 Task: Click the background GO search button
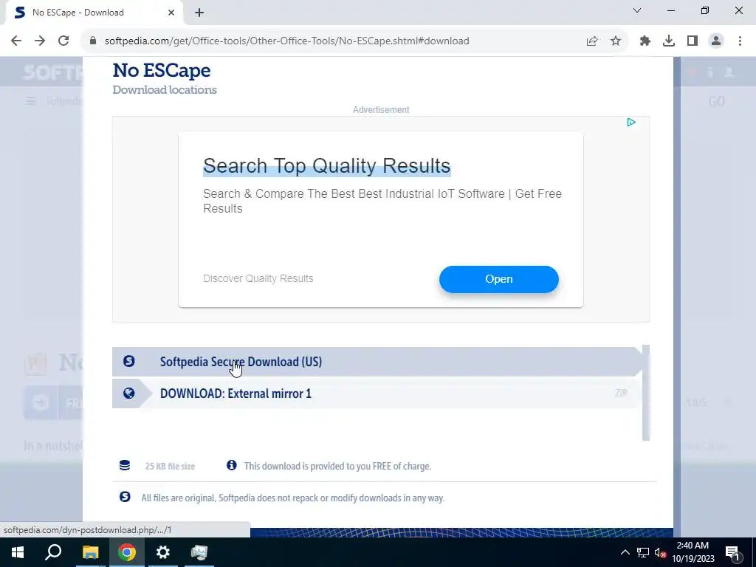click(716, 101)
